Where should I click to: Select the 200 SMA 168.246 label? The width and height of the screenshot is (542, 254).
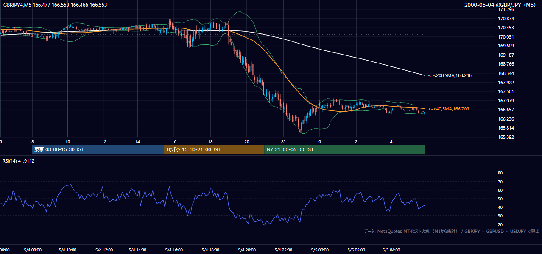coord(450,75)
